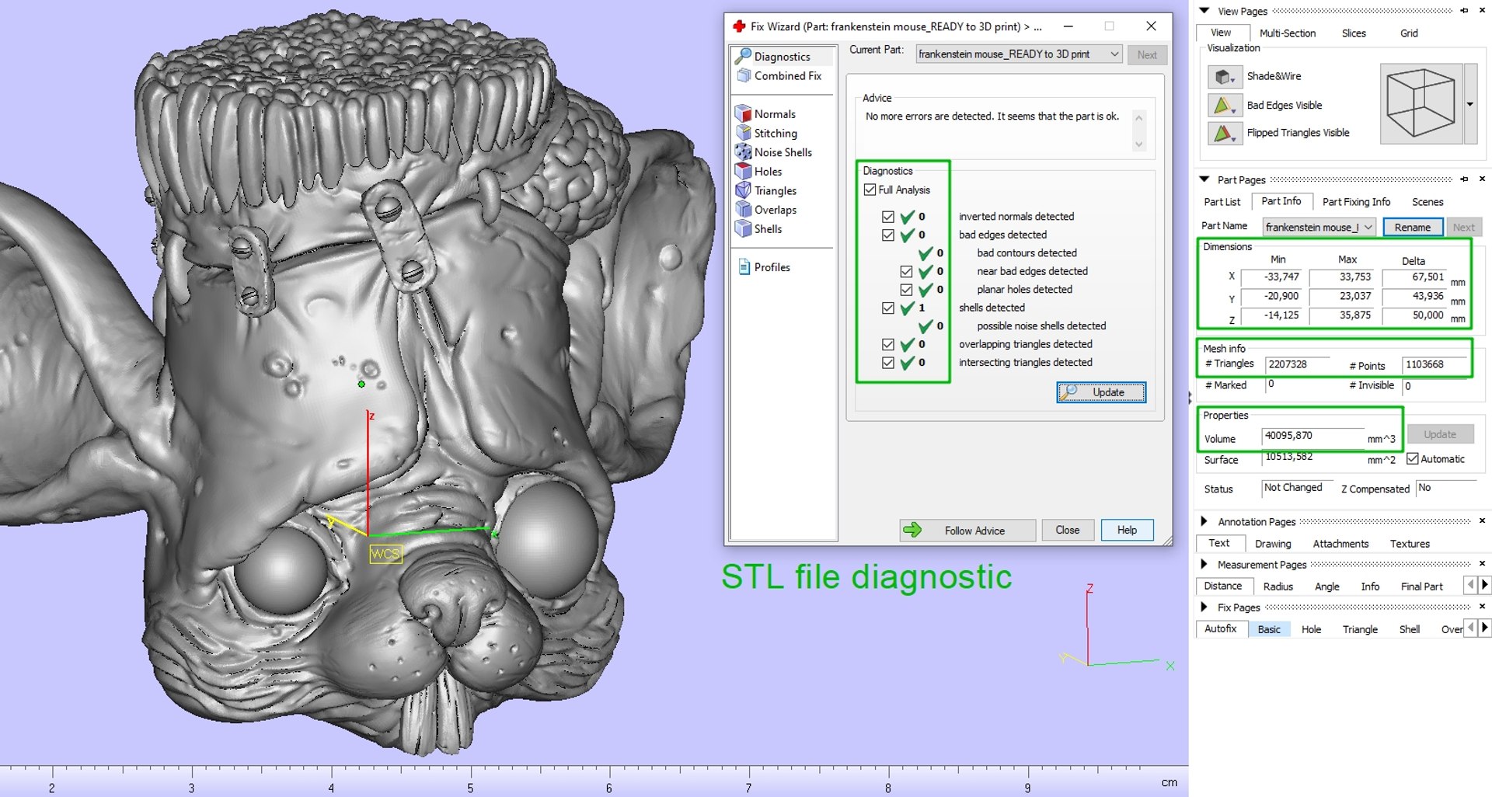Close the View Pages panel
Image resolution: width=1492 pixels, height=797 pixels.
pyautogui.click(x=1482, y=11)
